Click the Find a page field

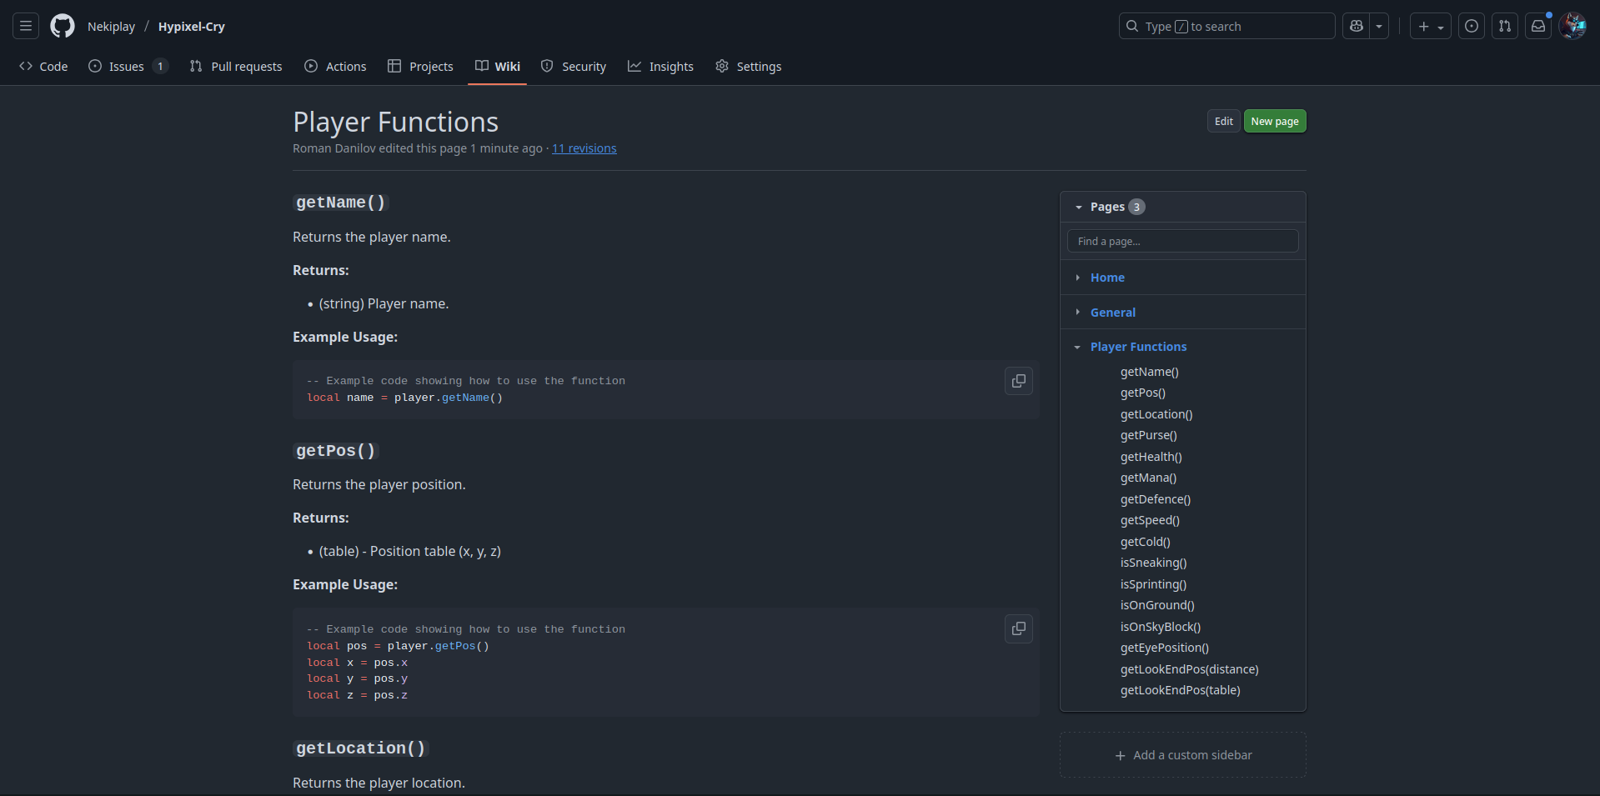click(x=1182, y=241)
